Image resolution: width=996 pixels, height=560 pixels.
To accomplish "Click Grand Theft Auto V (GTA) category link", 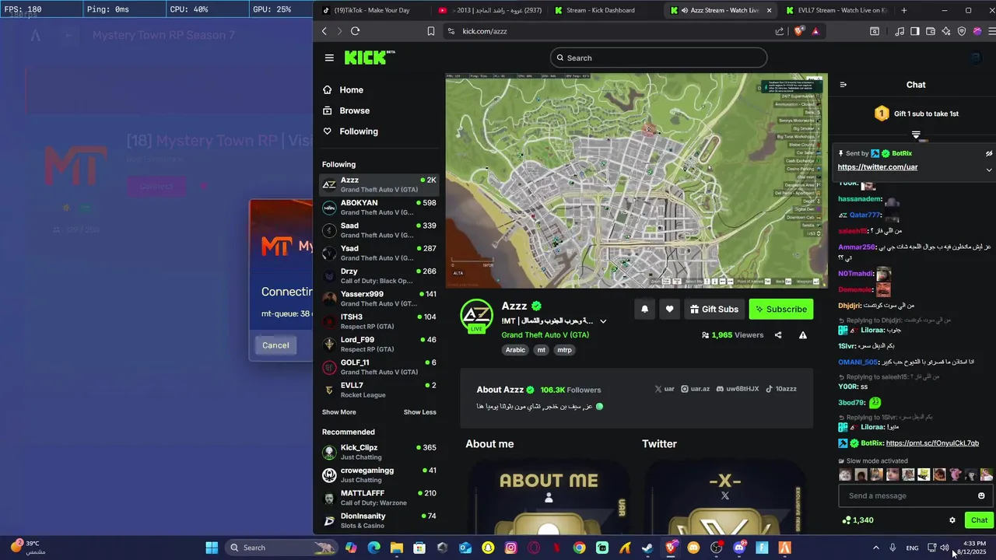I will point(545,335).
